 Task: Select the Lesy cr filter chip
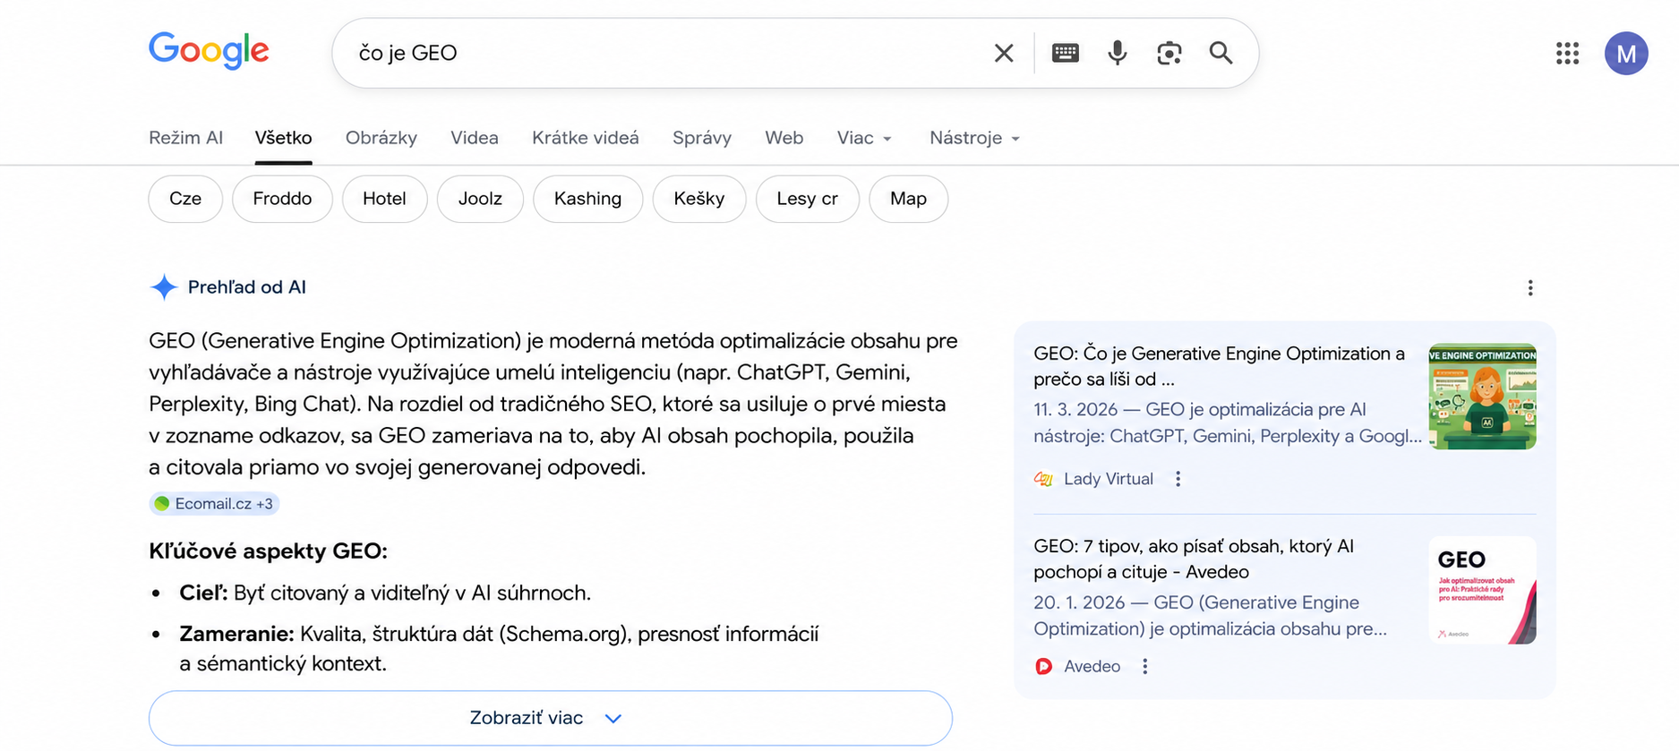click(807, 199)
